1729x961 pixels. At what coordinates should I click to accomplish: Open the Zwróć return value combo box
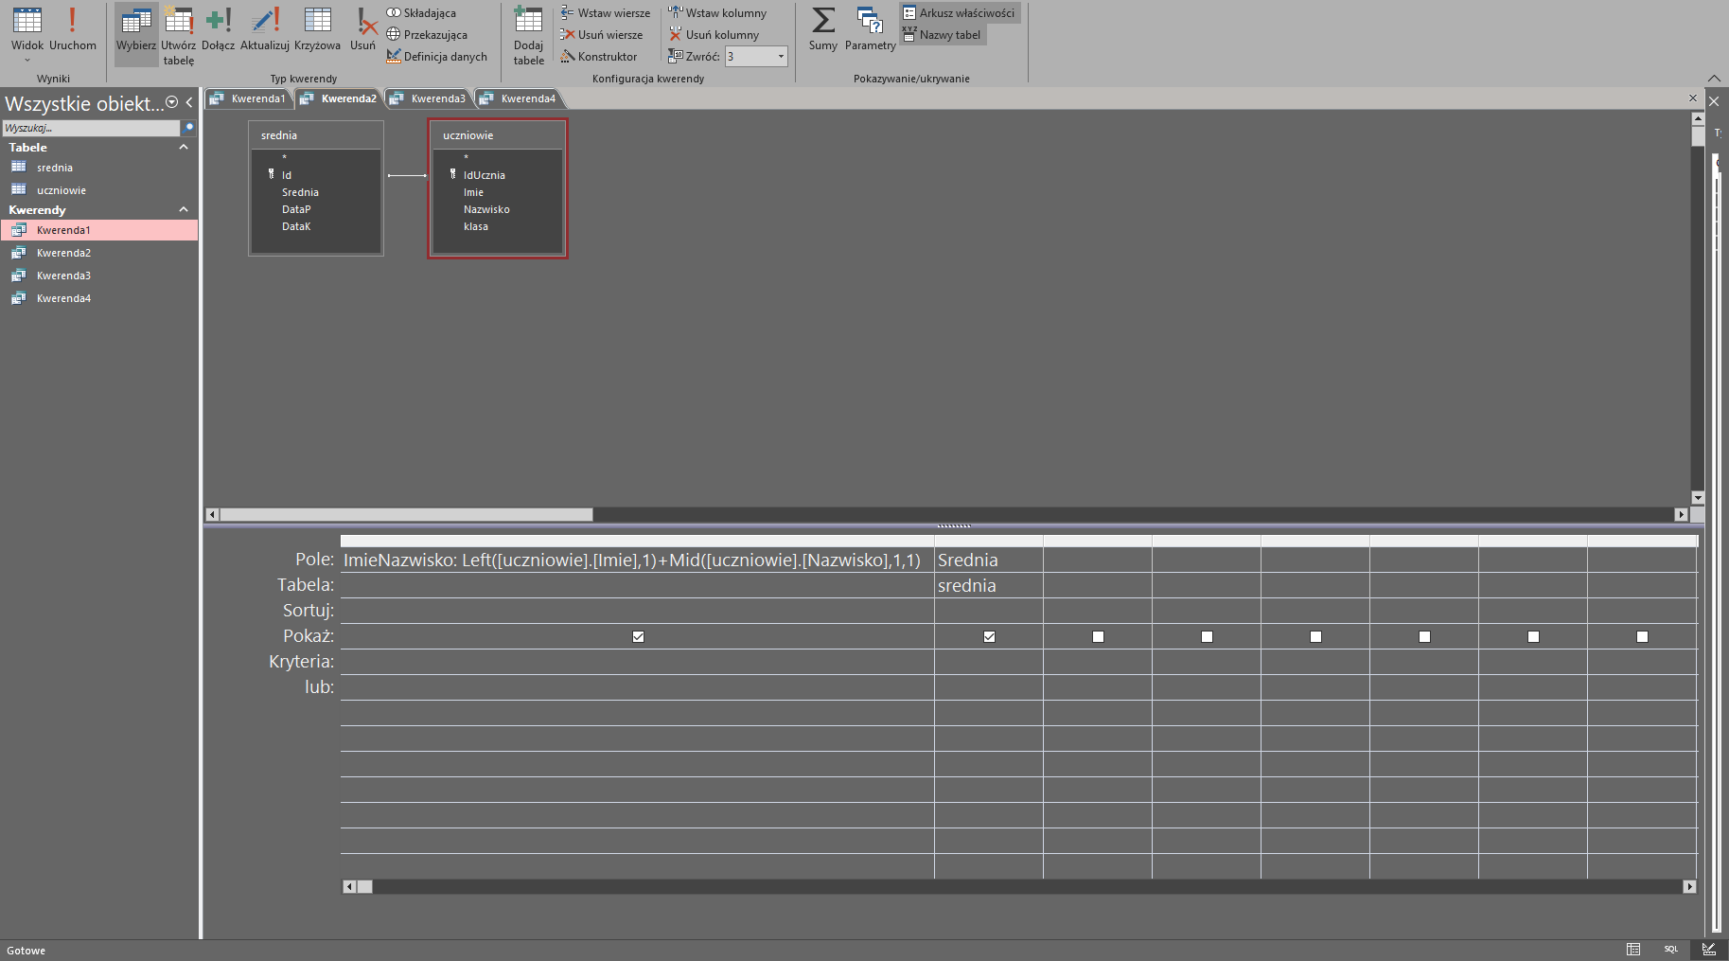coord(780,57)
